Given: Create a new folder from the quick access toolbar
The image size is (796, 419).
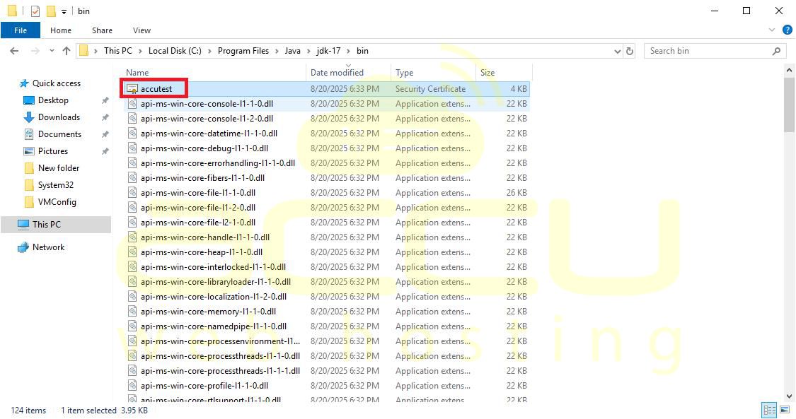Looking at the screenshot, I should [x=50, y=11].
